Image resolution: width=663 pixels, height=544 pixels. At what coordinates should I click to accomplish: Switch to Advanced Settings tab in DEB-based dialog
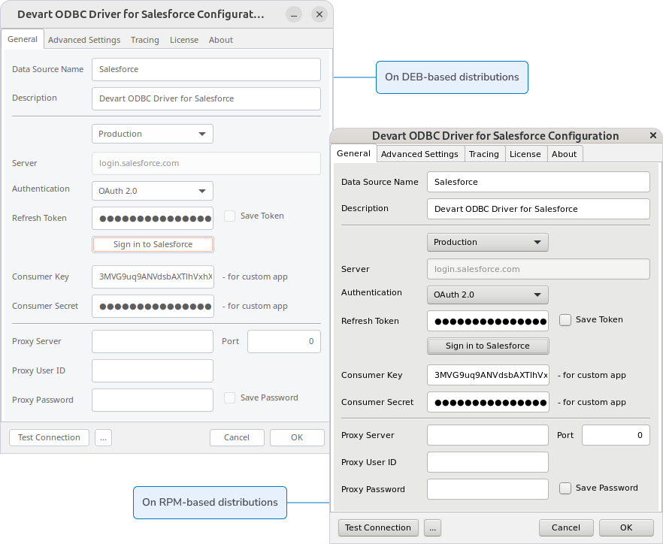[x=84, y=40]
